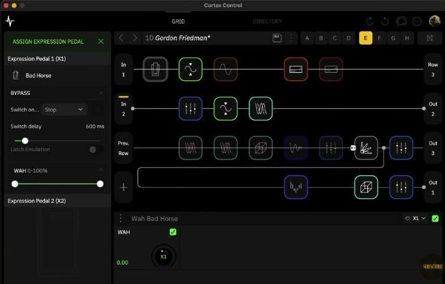Go to the next preset arrow

(x=134, y=38)
